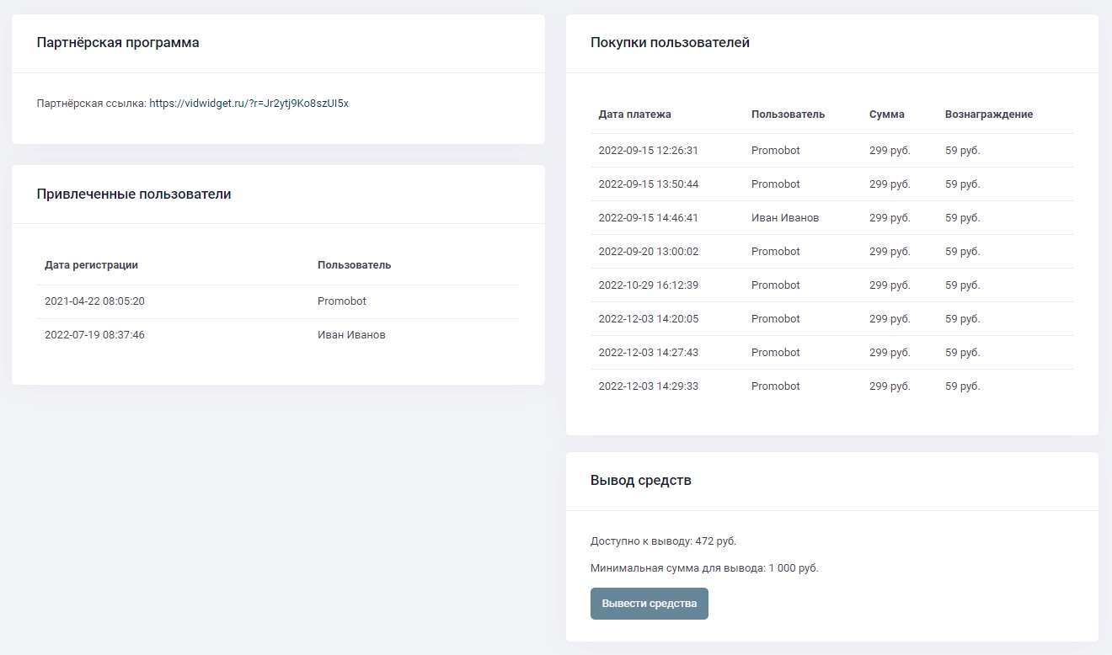Click the "Вывести средства" button
Image resolution: width=1112 pixels, height=655 pixels.
[x=650, y=604]
